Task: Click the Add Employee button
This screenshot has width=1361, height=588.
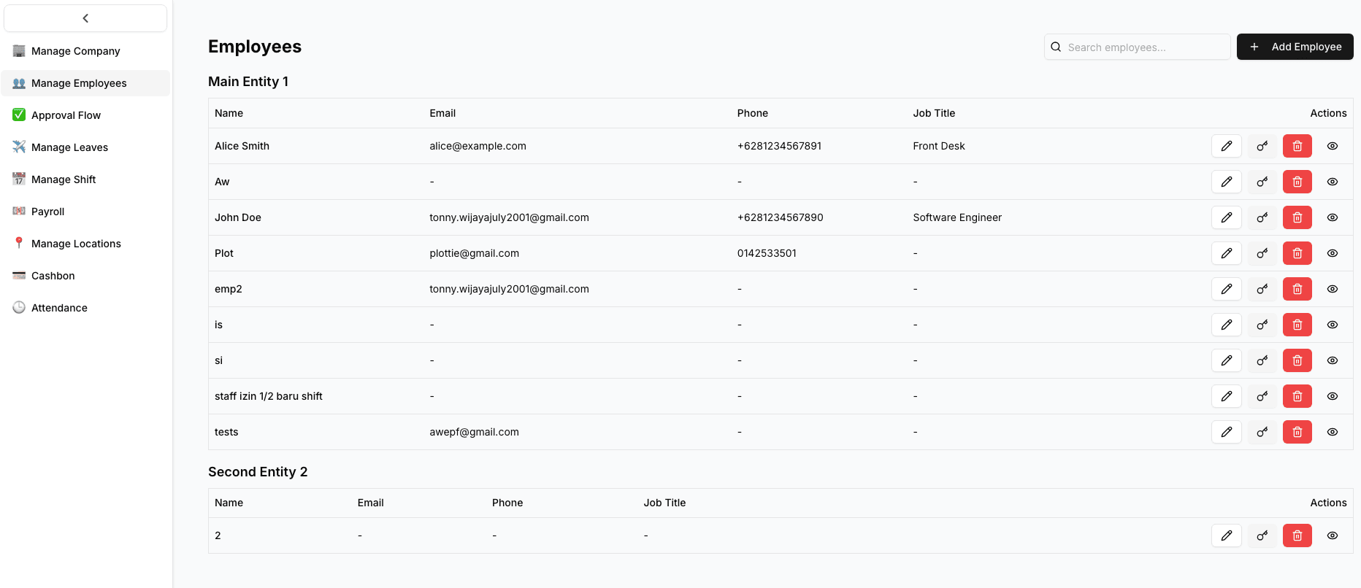Action: pyautogui.click(x=1295, y=47)
